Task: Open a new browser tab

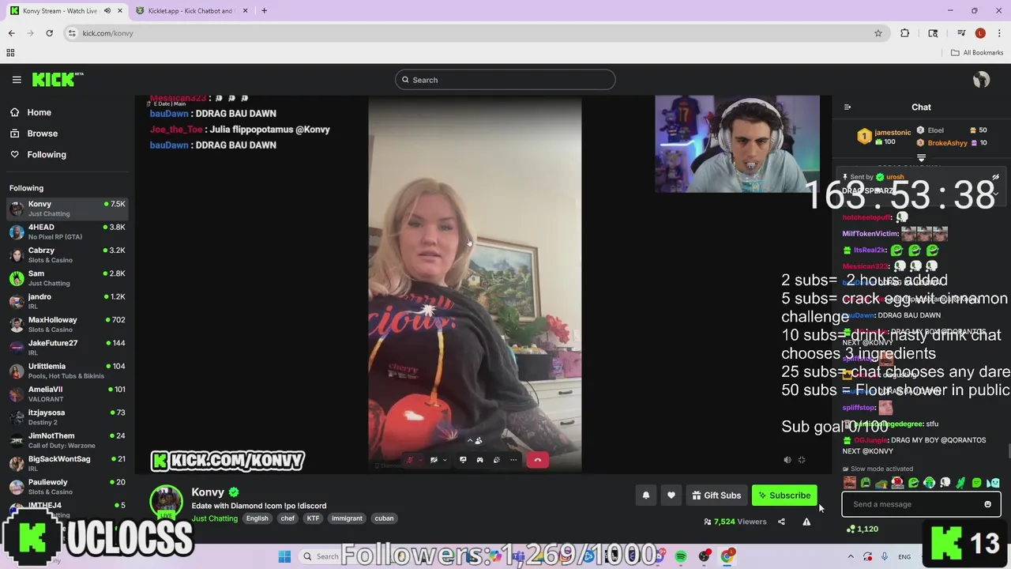Action: coord(264,11)
